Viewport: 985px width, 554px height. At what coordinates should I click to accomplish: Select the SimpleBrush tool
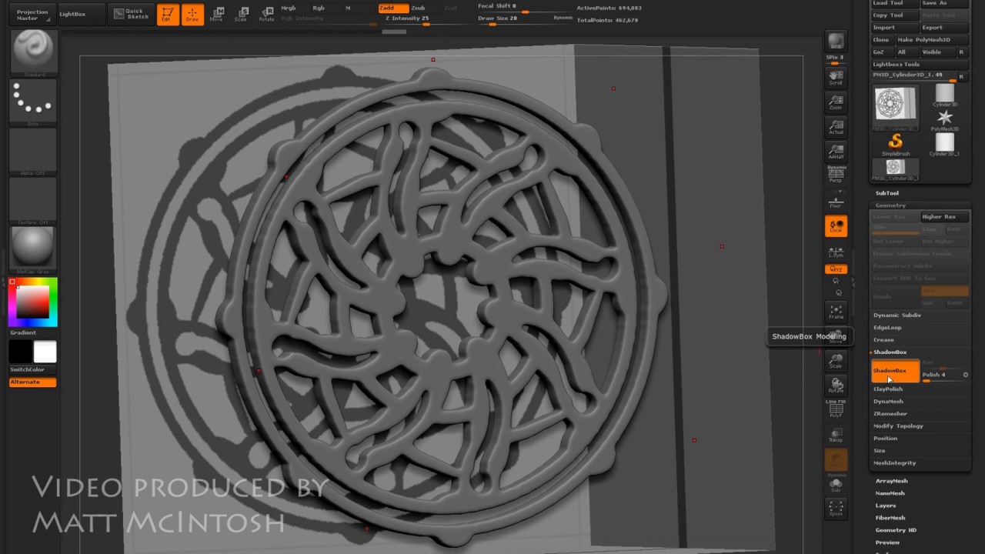click(x=895, y=144)
